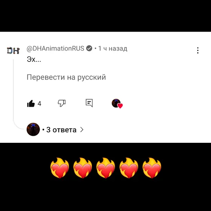The image size is (211, 211).
Task: Click the "1 ч назад" timestamp
Action: click(x=113, y=49)
